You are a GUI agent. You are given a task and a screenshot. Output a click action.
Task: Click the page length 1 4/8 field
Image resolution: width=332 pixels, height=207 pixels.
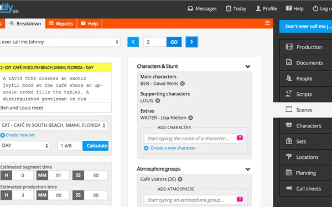click(70, 146)
